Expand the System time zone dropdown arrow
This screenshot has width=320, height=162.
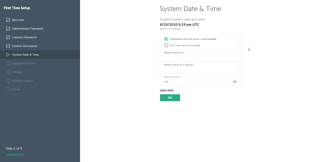pos(235,82)
